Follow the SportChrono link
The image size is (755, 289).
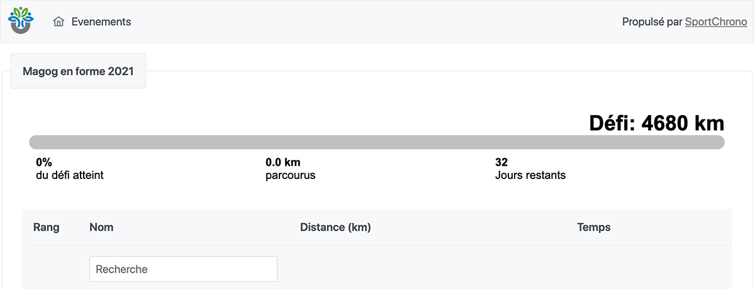click(716, 22)
